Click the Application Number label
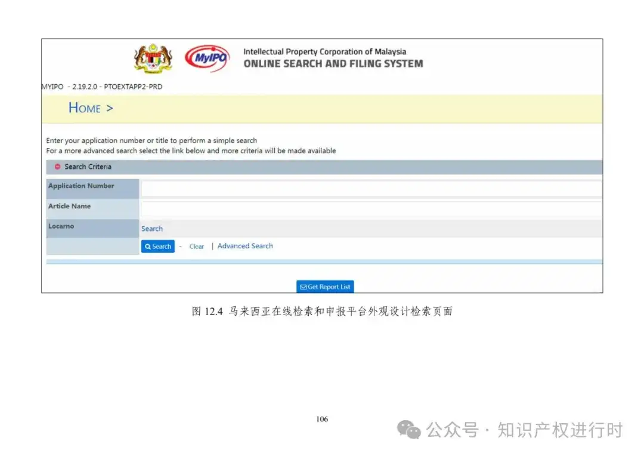The image size is (644, 456). (x=81, y=186)
